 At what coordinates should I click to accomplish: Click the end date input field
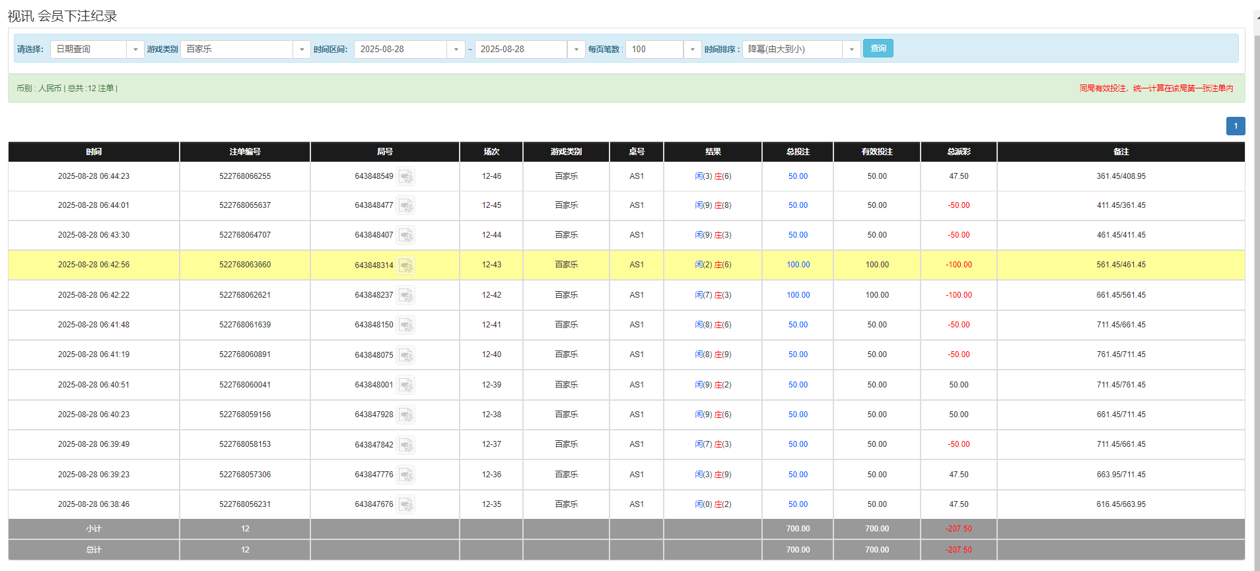tap(520, 50)
